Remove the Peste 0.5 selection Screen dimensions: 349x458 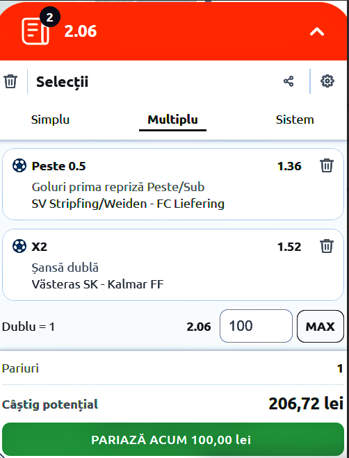pyautogui.click(x=327, y=165)
